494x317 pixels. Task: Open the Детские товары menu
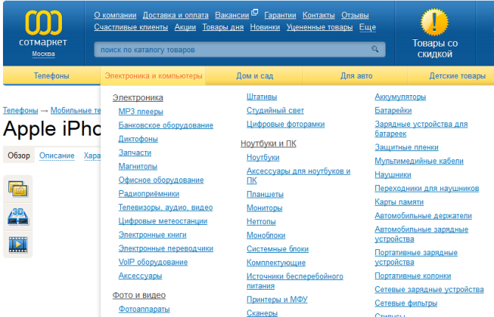coord(457,76)
